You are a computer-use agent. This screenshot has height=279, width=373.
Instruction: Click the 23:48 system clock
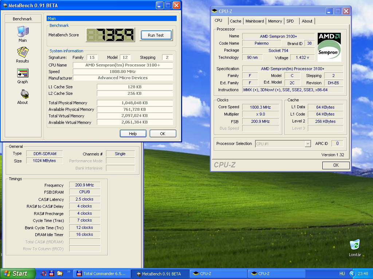(363, 274)
